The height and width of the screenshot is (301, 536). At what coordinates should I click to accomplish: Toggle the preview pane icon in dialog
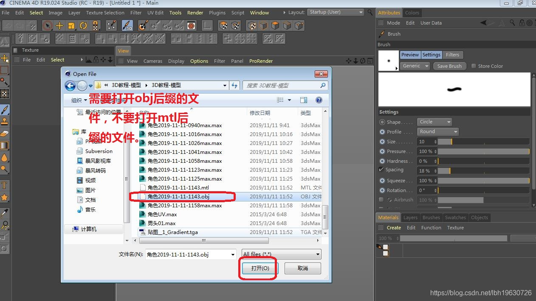(x=303, y=100)
